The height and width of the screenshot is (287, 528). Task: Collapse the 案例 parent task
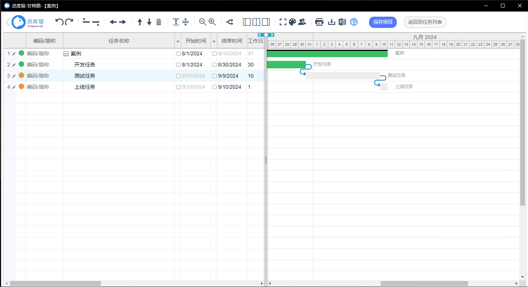pos(66,54)
